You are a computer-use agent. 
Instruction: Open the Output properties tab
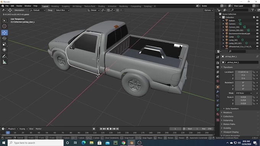click(x=218, y=67)
